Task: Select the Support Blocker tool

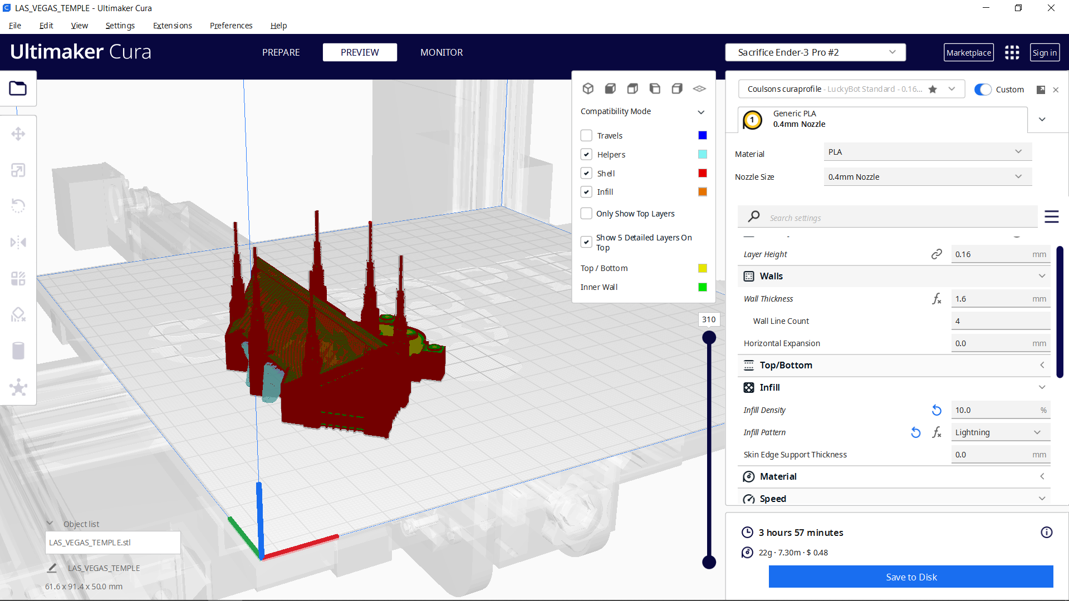Action: (18, 314)
